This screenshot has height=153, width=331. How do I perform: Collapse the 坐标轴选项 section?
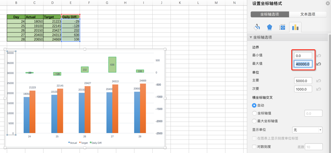coord(251,37)
